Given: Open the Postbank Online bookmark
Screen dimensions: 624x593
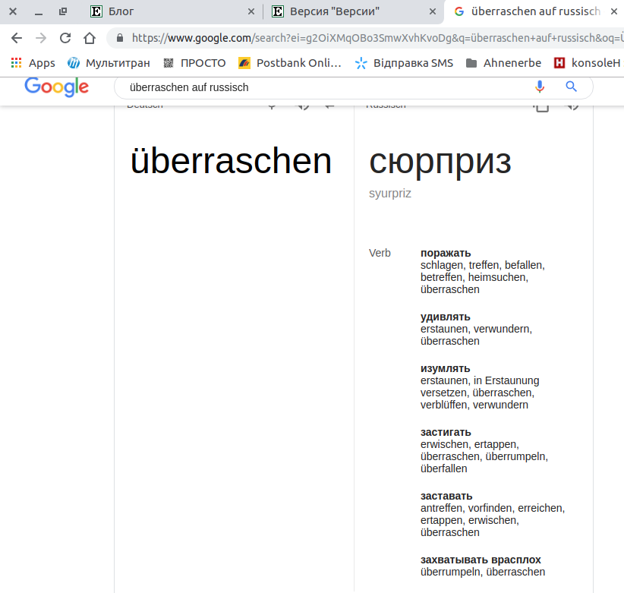Looking at the screenshot, I should 290,63.
